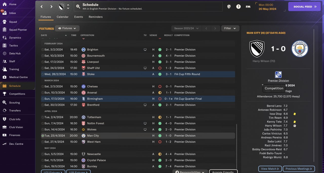Image resolution: width=324 pixels, height=173 pixels.
Task: Click the help question mark icon
Action: click(x=238, y=7)
